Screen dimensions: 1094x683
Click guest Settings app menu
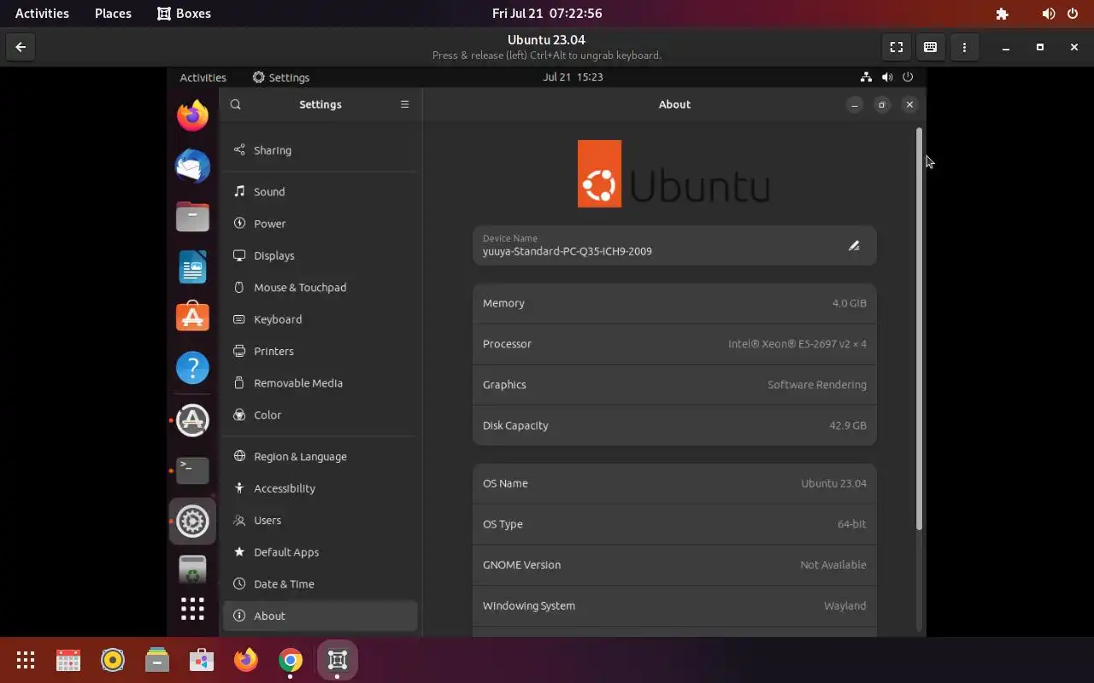point(281,77)
